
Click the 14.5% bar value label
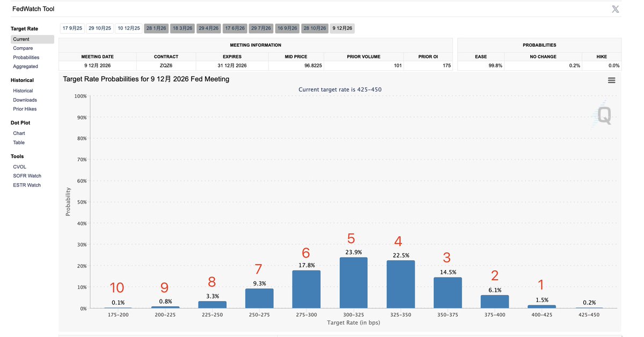pyautogui.click(x=448, y=272)
